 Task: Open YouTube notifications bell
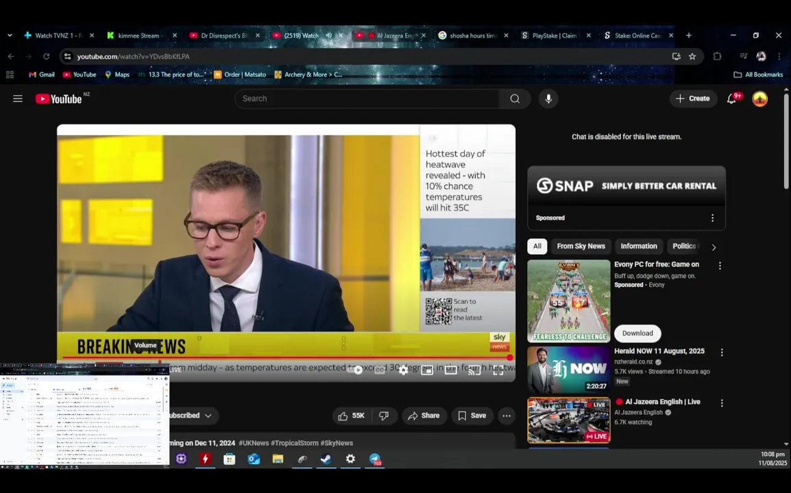(x=732, y=99)
